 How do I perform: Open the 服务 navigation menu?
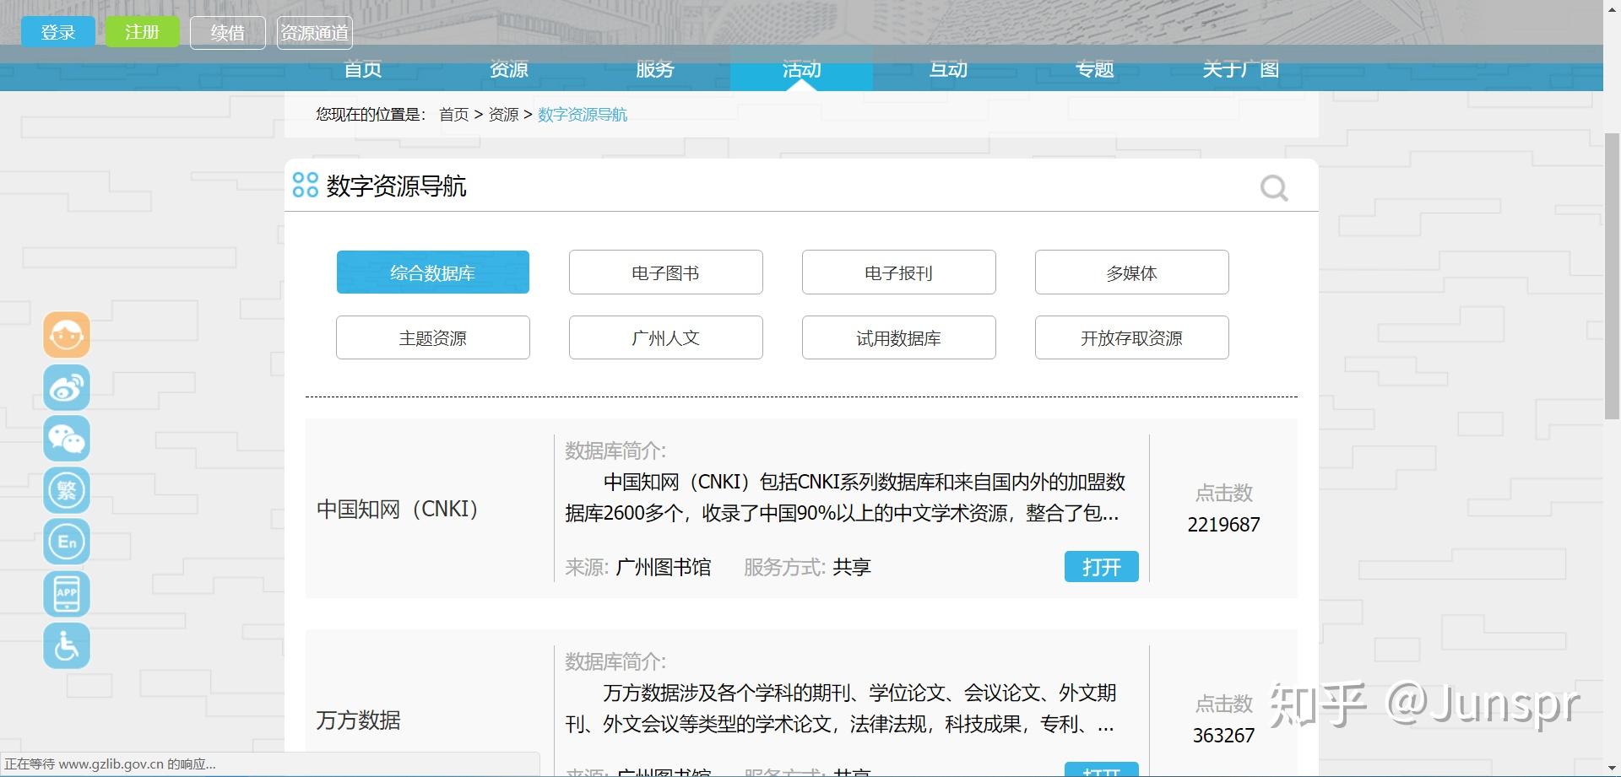655,69
